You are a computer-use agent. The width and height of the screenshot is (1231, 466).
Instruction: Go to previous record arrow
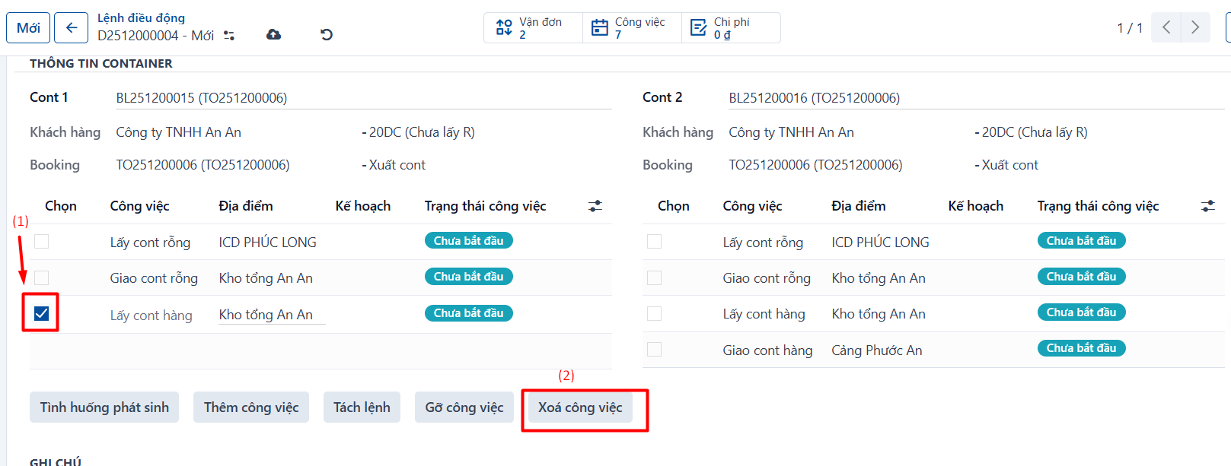pos(1166,28)
